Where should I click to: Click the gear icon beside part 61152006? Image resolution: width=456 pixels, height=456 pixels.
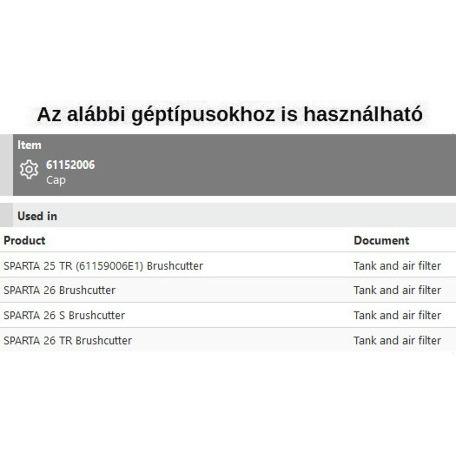29,169
